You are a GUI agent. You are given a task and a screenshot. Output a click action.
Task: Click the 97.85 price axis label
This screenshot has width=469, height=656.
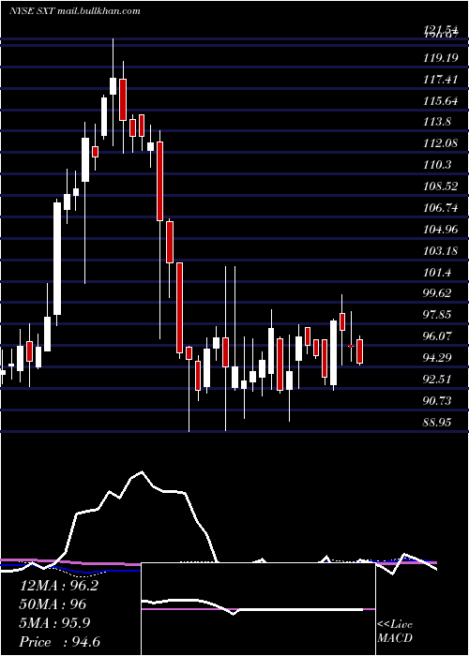437,315
